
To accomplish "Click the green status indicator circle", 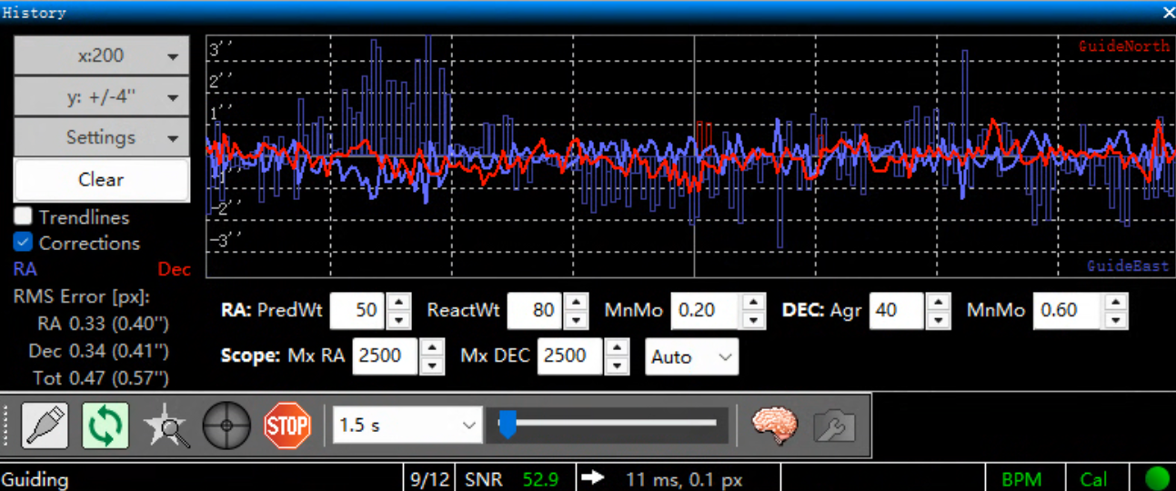I will (1157, 478).
